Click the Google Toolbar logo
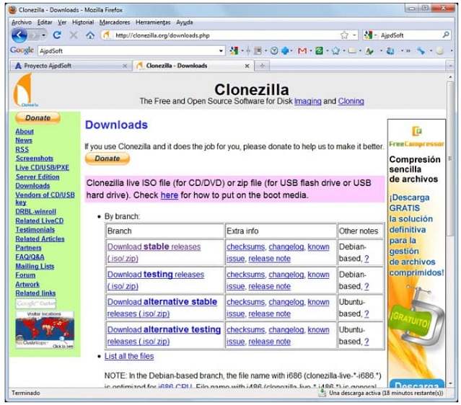The width and height of the screenshot is (461, 405). coord(22,50)
